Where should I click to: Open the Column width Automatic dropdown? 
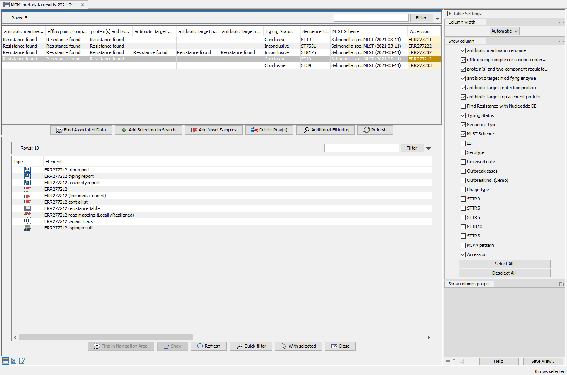[505, 31]
